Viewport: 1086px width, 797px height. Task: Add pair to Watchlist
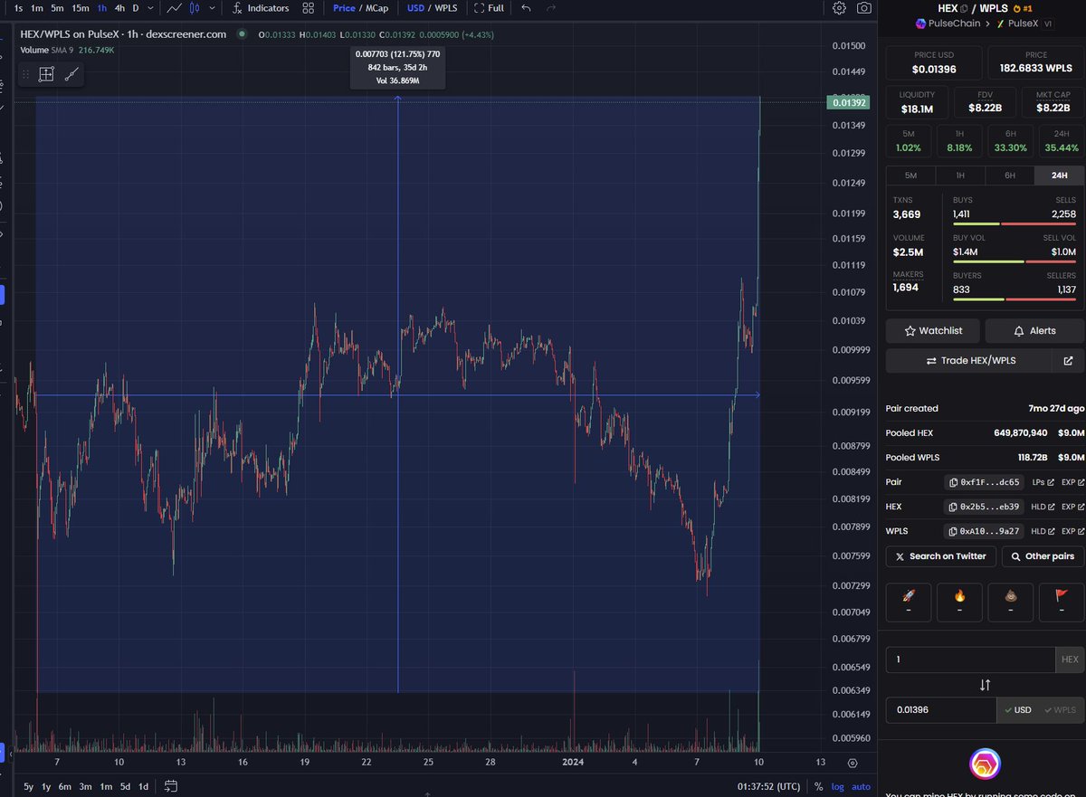coord(933,331)
